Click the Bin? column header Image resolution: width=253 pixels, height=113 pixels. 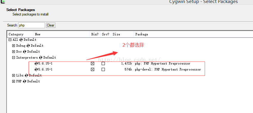[x=95, y=34]
